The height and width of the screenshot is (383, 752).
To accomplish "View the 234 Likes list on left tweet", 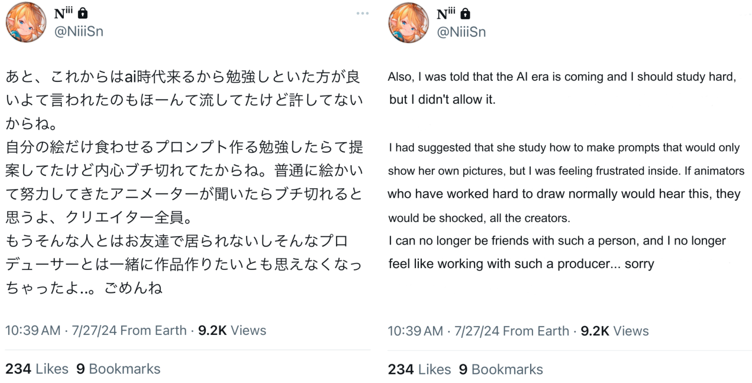I will tap(37, 369).
